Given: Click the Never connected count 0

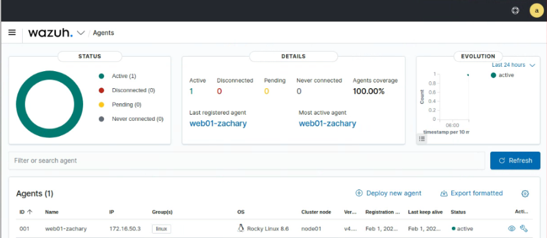Looking at the screenshot, I should point(299,91).
